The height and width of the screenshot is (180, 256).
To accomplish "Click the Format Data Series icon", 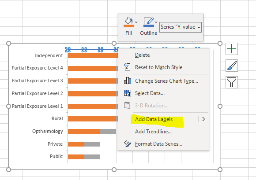I will click(x=128, y=143).
